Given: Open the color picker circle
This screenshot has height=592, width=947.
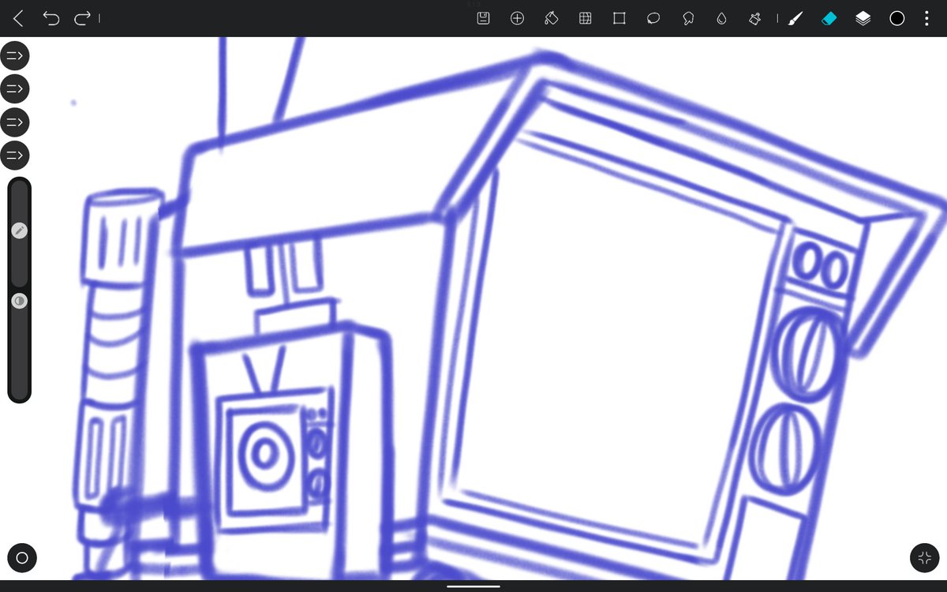Looking at the screenshot, I should (897, 17).
